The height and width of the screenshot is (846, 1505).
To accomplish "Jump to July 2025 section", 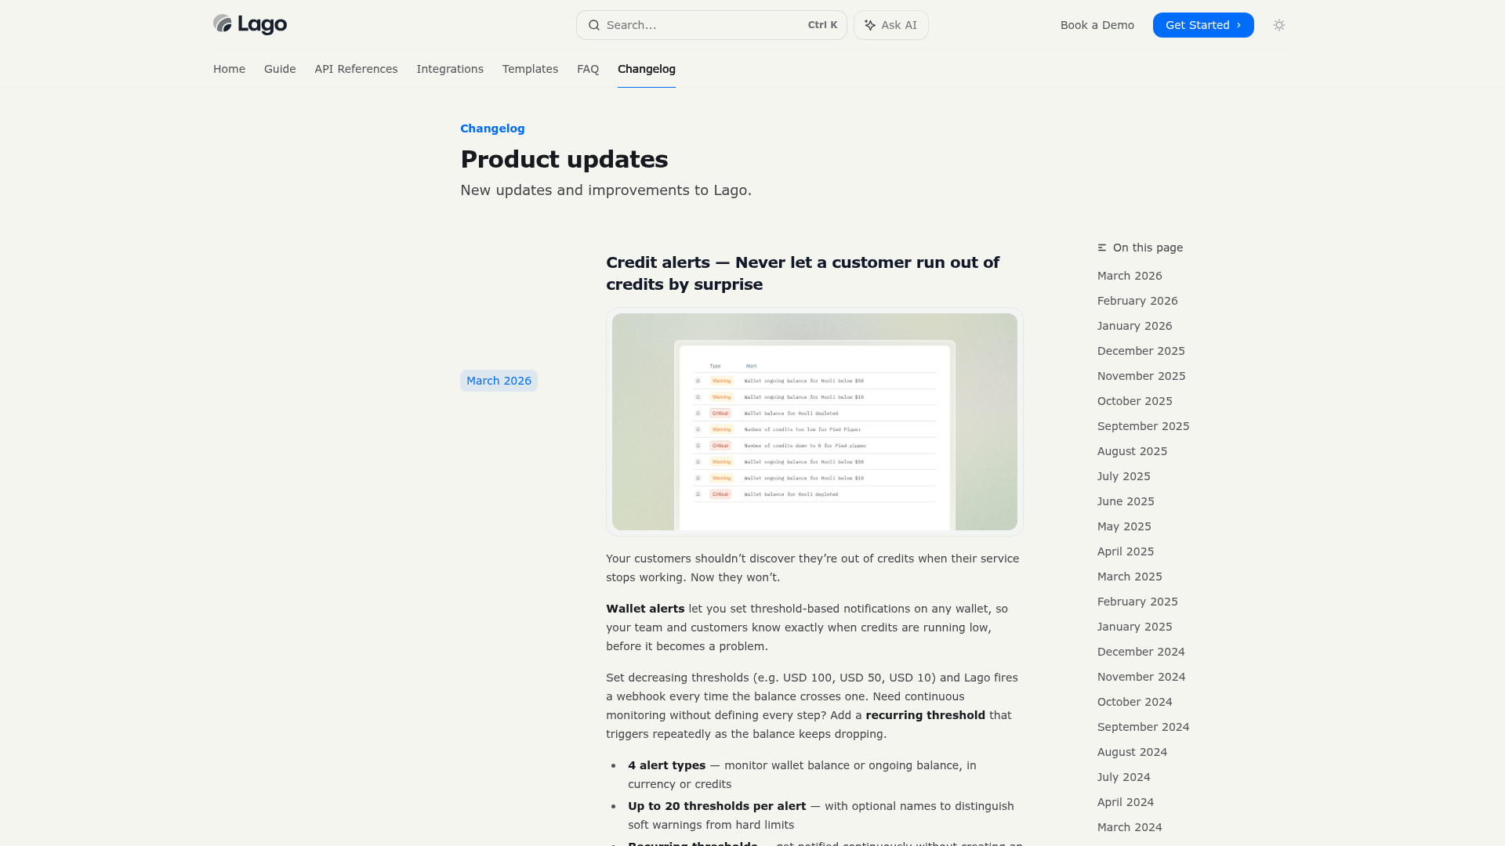I will 1124,476.
